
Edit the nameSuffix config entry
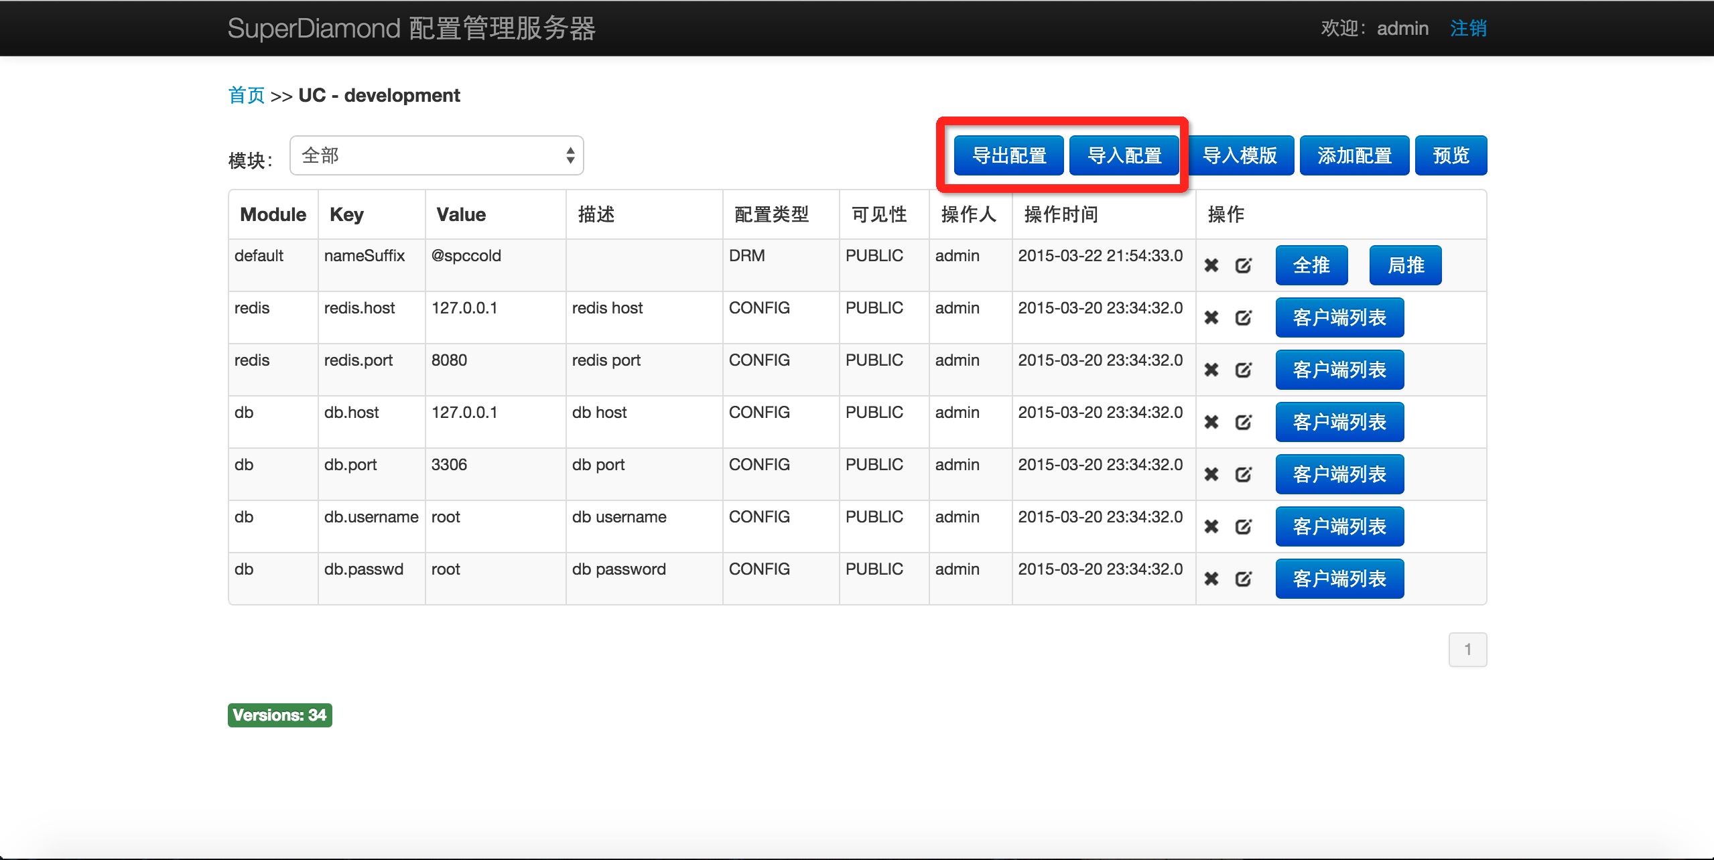point(1243,265)
